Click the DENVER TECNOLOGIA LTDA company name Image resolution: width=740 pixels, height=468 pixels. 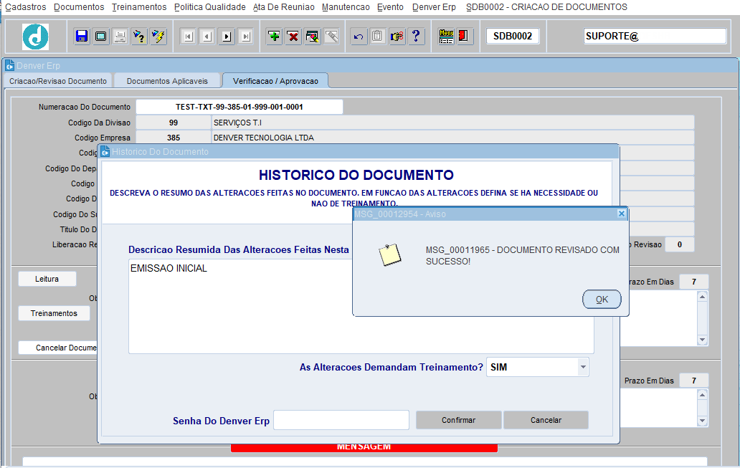pos(263,138)
